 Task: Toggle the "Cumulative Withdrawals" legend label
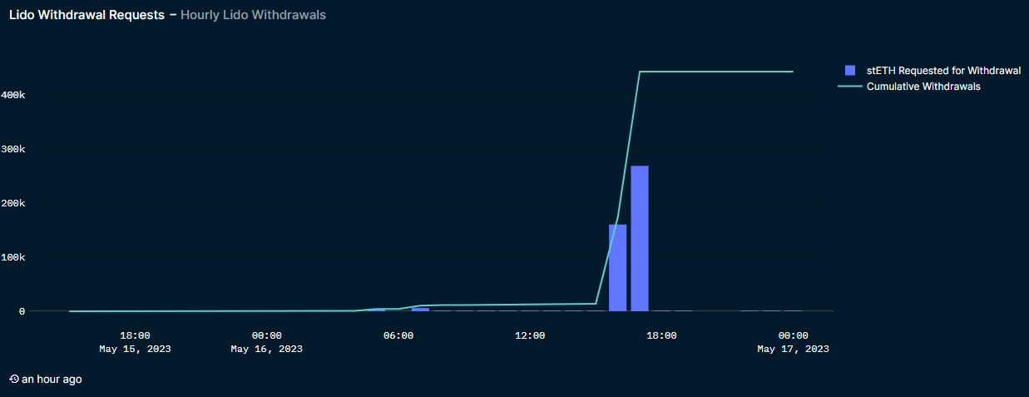click(923, 87)
